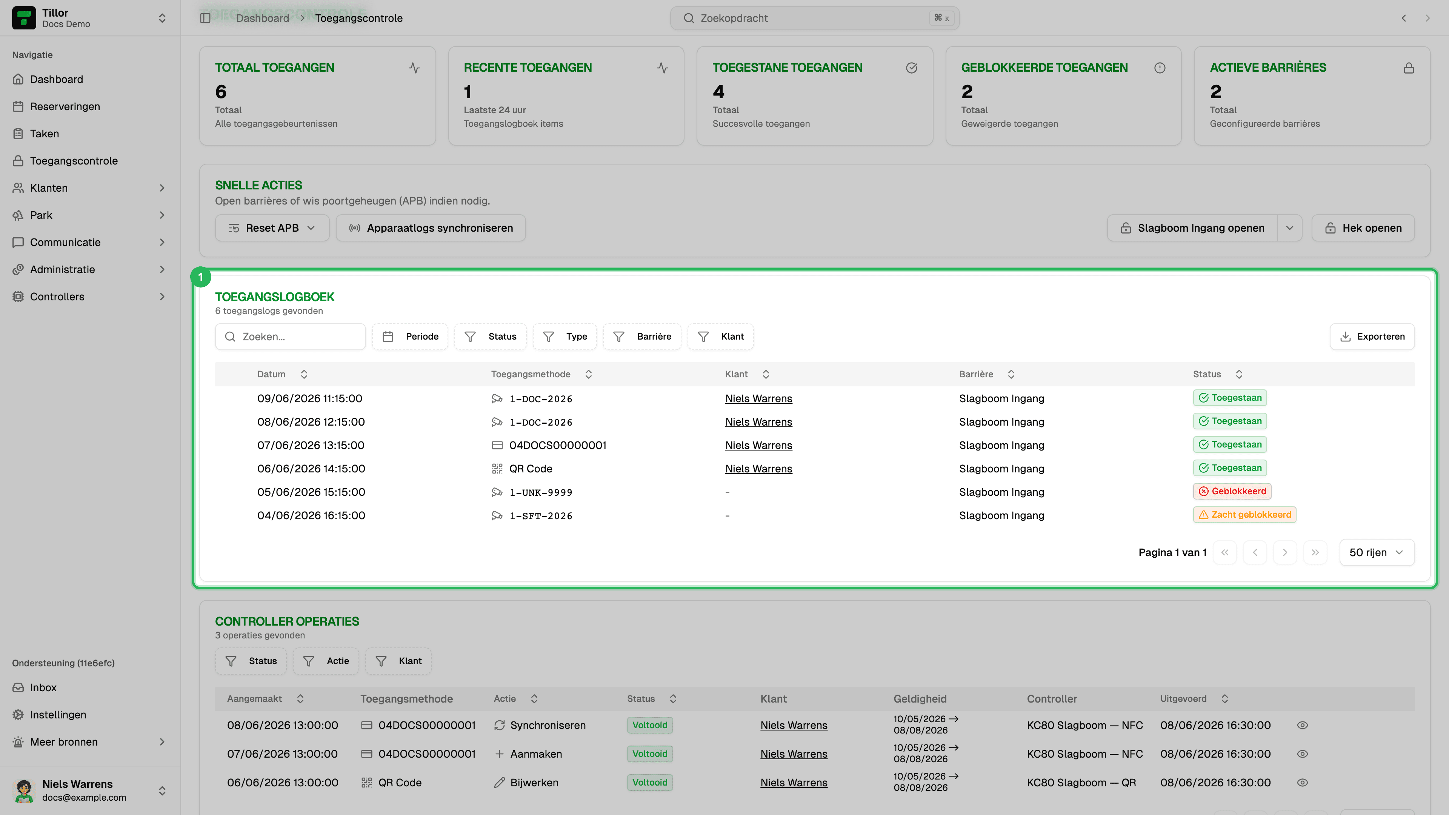
Task: Navigate forward with the top-right arrow
Action: point(1427,18)
